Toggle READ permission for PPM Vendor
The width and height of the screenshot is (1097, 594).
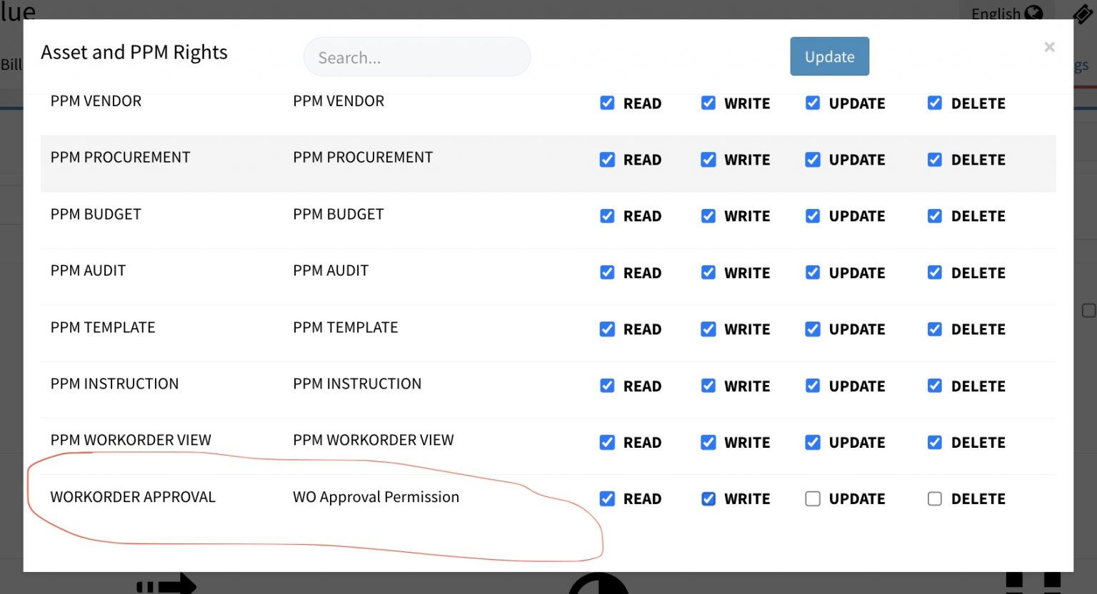[x=607, y=103]
